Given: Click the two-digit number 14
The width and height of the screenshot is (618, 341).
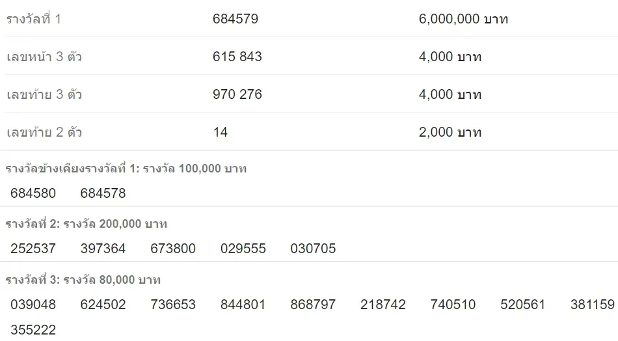Looking at the screenshot, I should [220, 133].
